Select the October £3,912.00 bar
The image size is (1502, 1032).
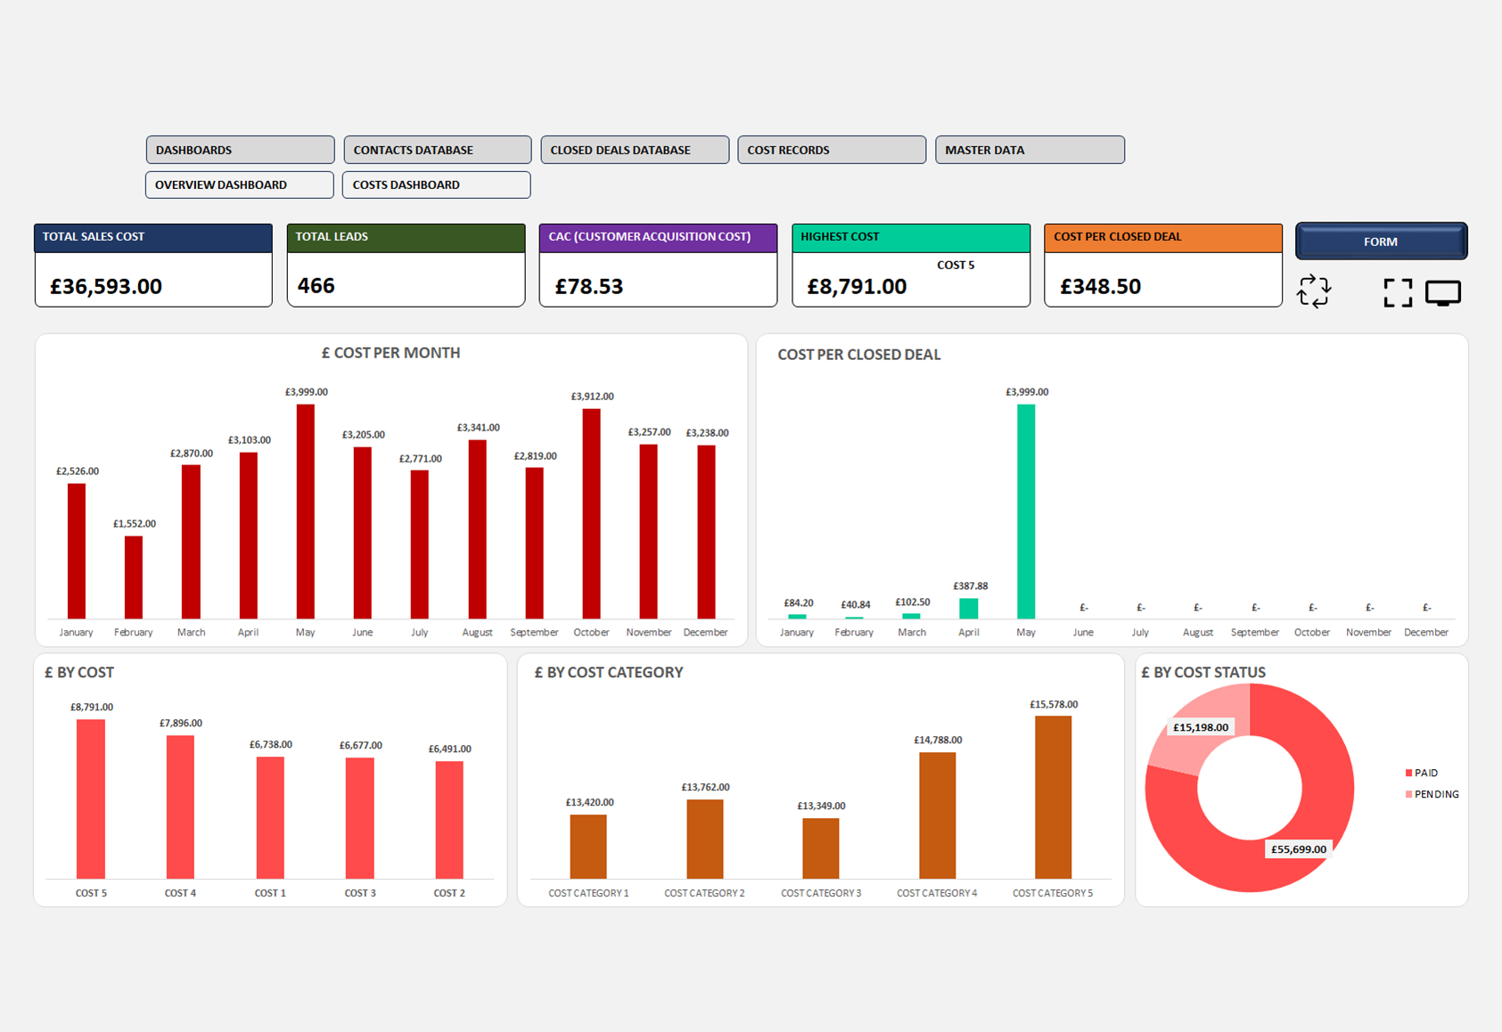click(x=591, y=513)
